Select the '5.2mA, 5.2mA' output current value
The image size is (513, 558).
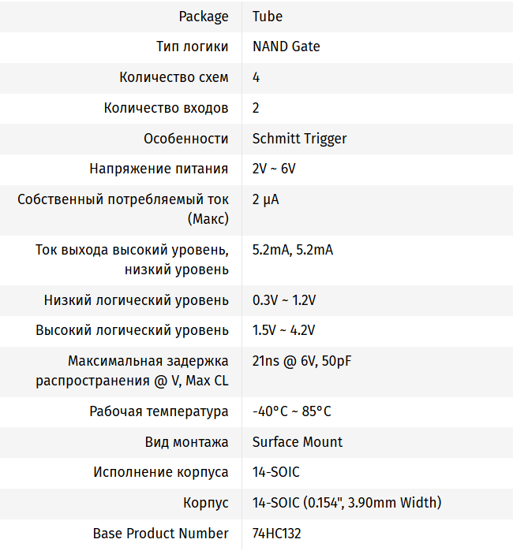tap(293, 250)
